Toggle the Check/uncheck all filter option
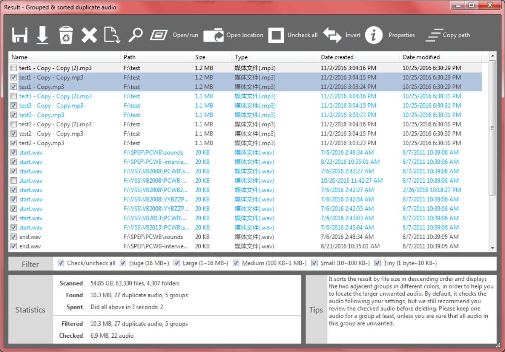Screen dimensions: 505x352 coord(60,263)
